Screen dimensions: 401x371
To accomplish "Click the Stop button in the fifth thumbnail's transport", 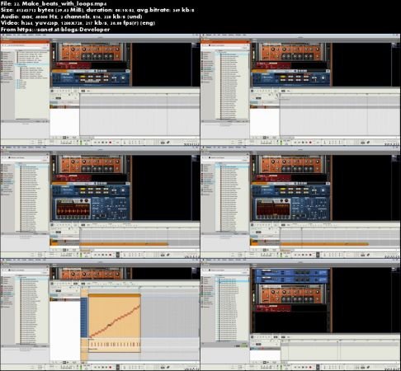I will (102, 367).
